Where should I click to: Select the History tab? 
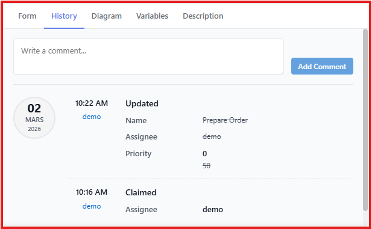[64, 16]
